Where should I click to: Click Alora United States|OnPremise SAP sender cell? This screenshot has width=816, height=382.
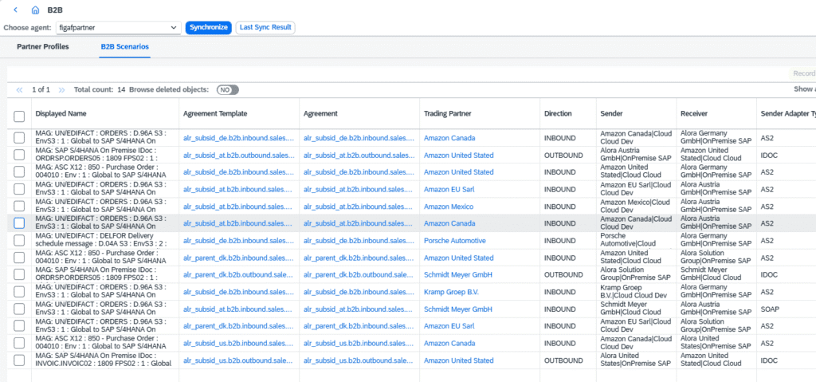point(634,360)
